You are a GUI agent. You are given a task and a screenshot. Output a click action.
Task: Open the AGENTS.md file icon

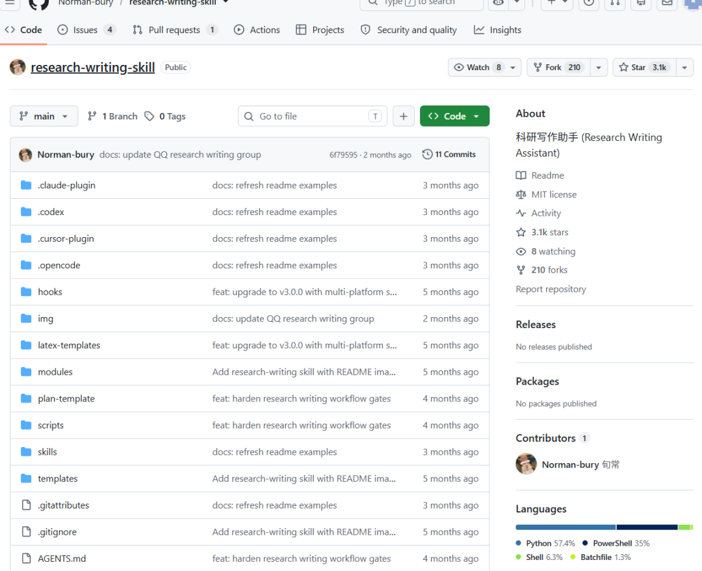tap(27, 559)
